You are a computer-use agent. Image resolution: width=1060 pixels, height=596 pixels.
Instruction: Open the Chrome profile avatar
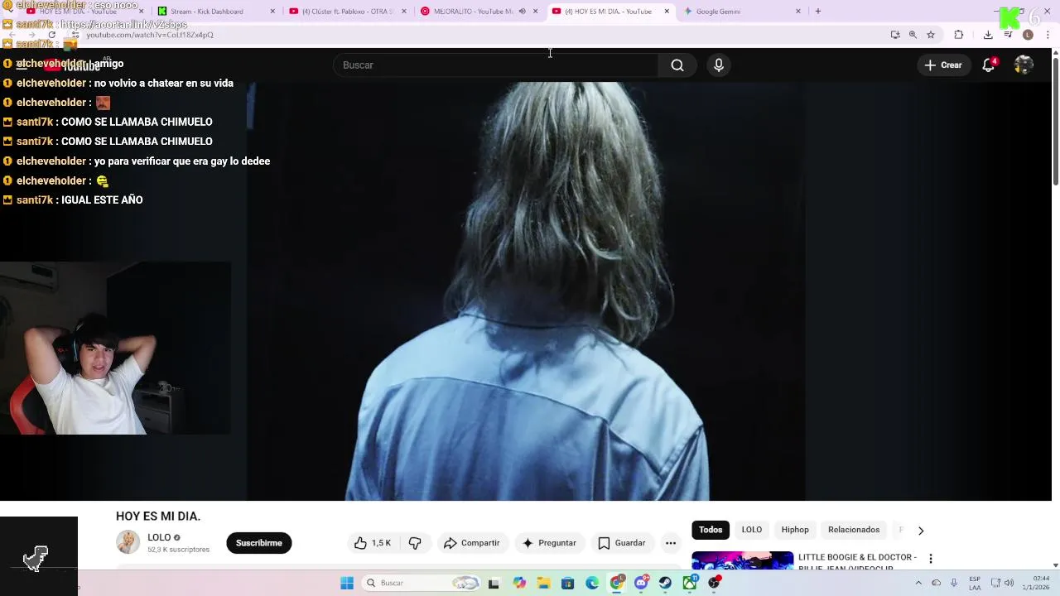pos(1028,35)
